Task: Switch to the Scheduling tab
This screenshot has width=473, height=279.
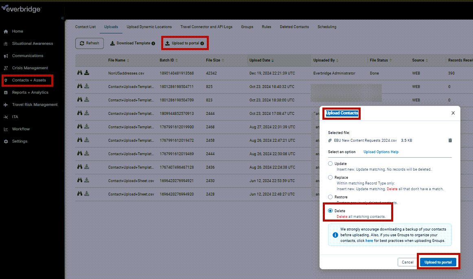Action: coord(327,27)
